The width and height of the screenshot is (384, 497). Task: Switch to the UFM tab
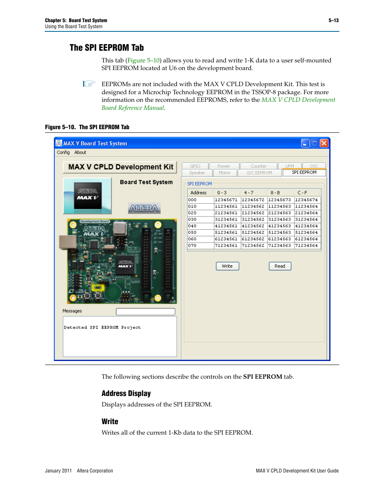(x=290, y=166)
